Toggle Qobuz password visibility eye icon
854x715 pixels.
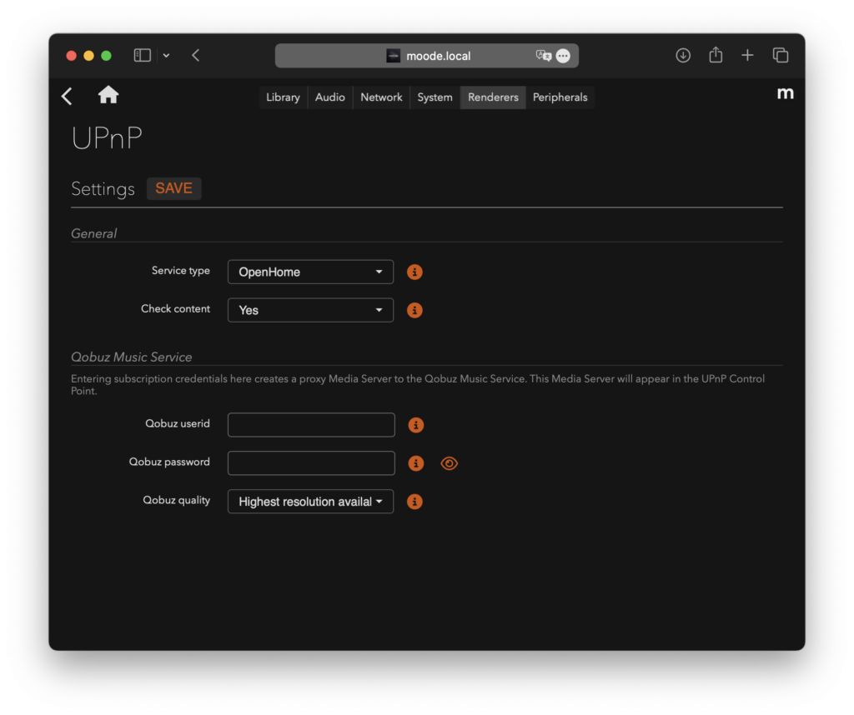[450, 463]
